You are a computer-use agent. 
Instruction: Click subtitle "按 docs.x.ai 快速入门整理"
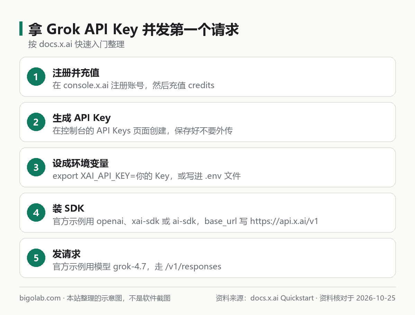(76, 45)
